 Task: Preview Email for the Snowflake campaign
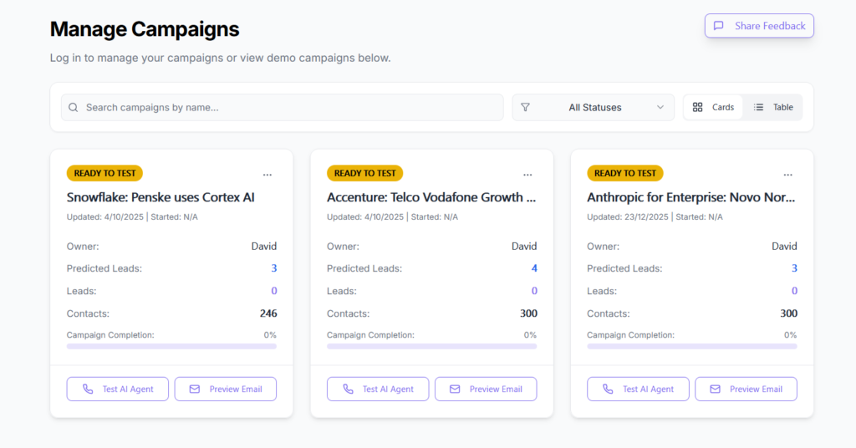point(226,389)
